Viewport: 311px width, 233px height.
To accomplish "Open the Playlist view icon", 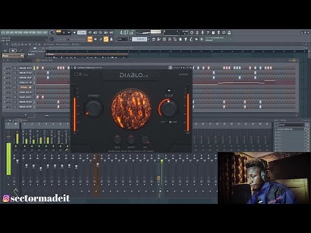I will pos(153,39).
